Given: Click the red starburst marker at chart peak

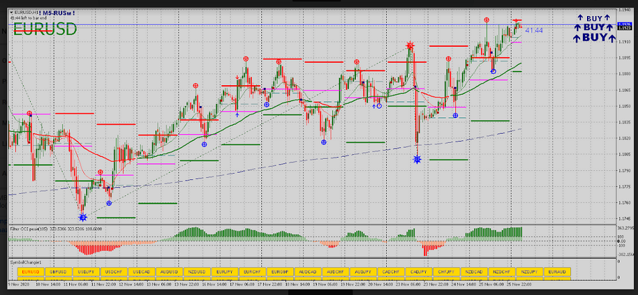Looking at the screenshot, I should 410,44.
